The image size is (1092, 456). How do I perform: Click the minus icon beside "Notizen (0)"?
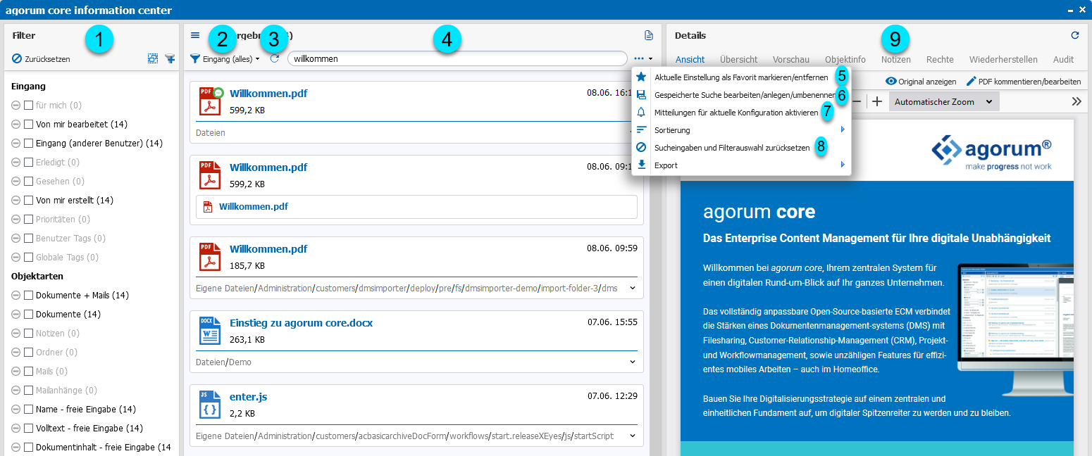pyautogui.click(x=16, y=334)
